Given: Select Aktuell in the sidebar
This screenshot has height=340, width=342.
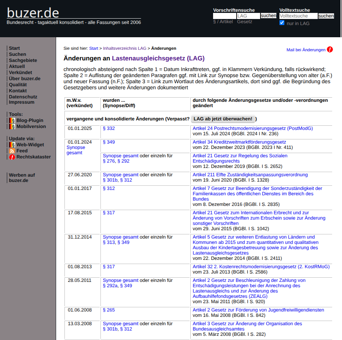Looking at the screenshot, I should 17,66.
